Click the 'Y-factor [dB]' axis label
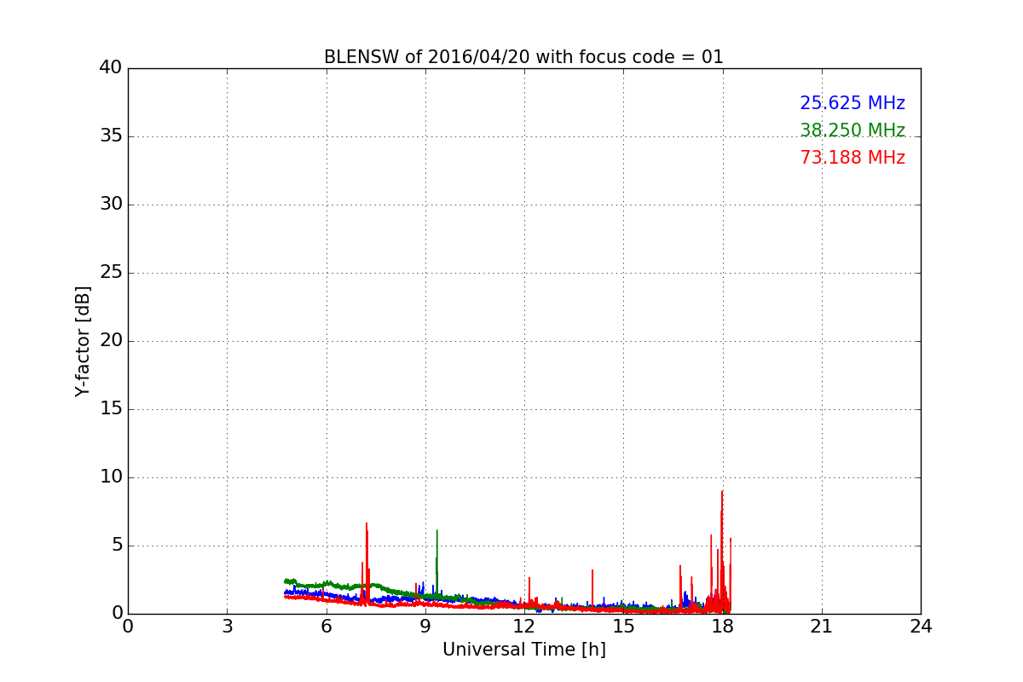 (x=83, y=341)
